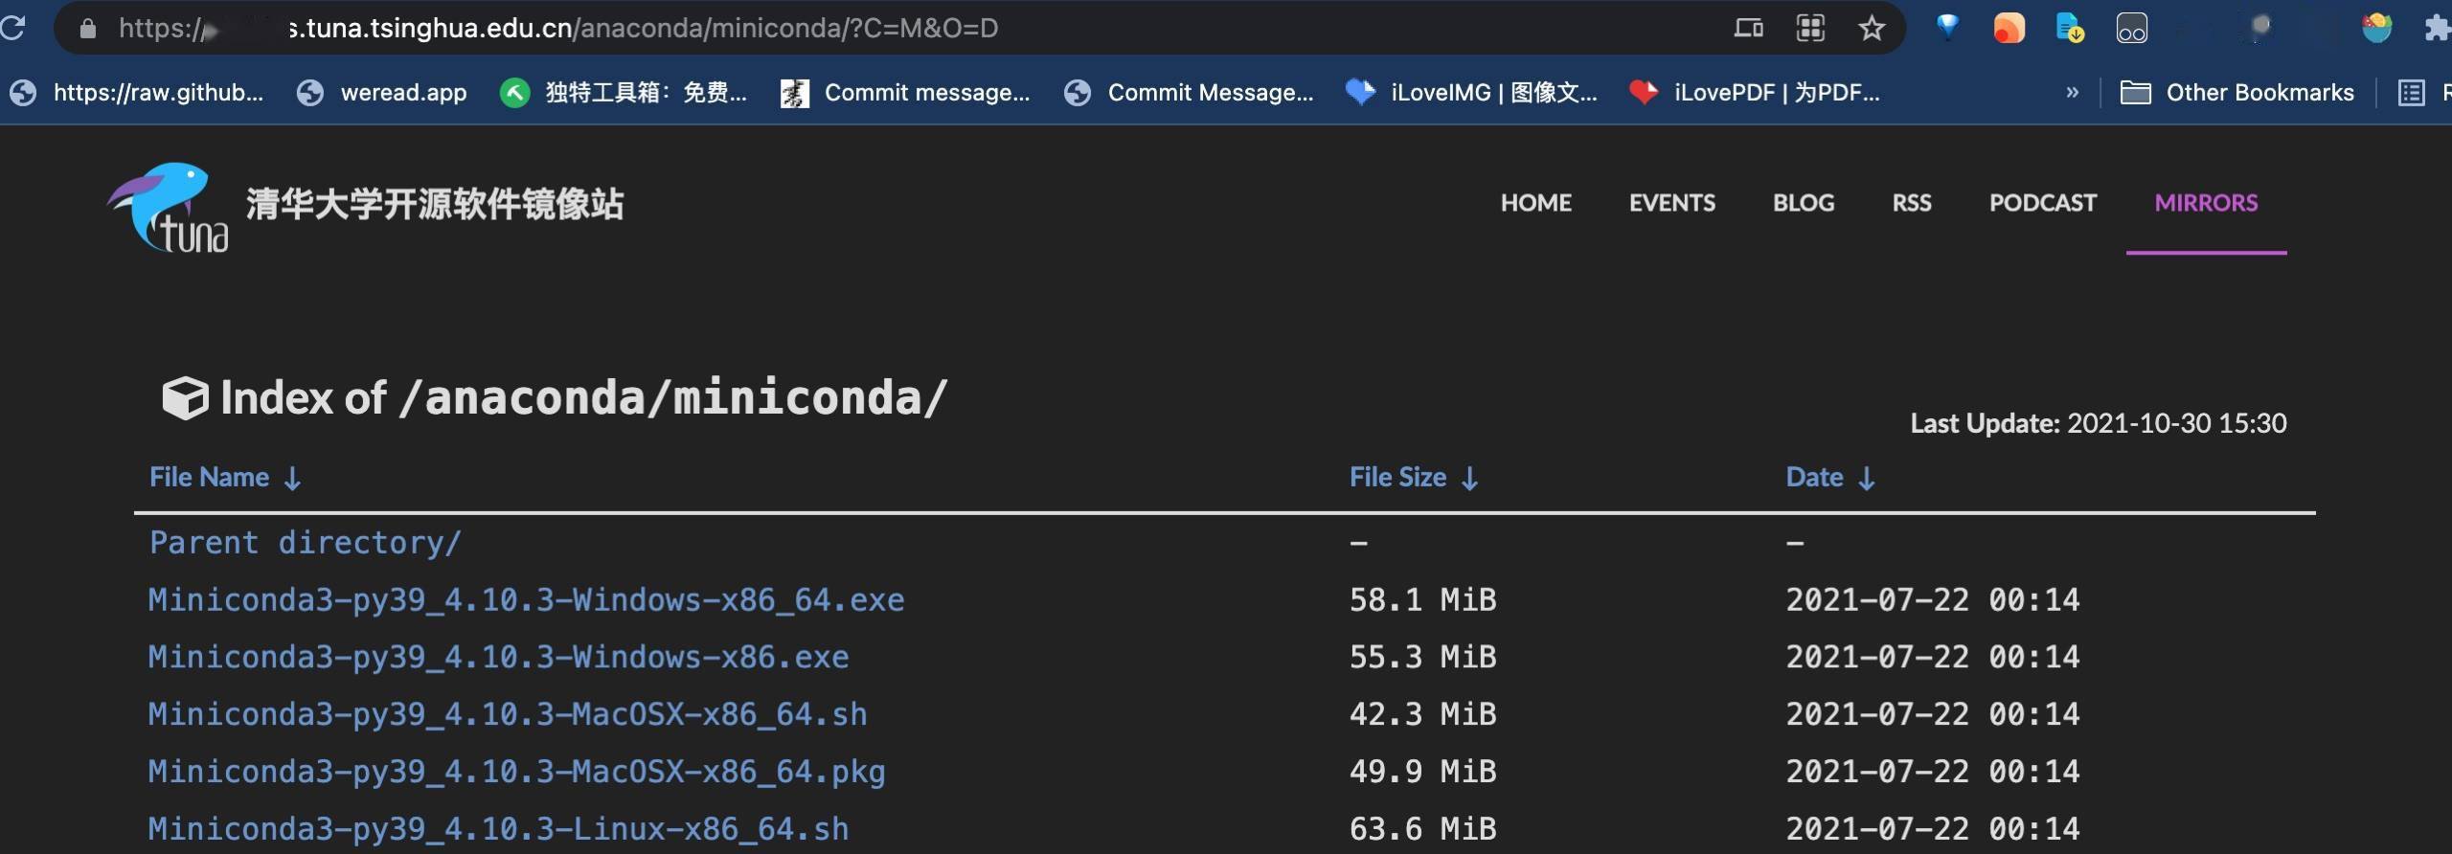Click the Last Update 2021-10-30 15:30 text
2452x854 pixels.
coord(2099,423)
